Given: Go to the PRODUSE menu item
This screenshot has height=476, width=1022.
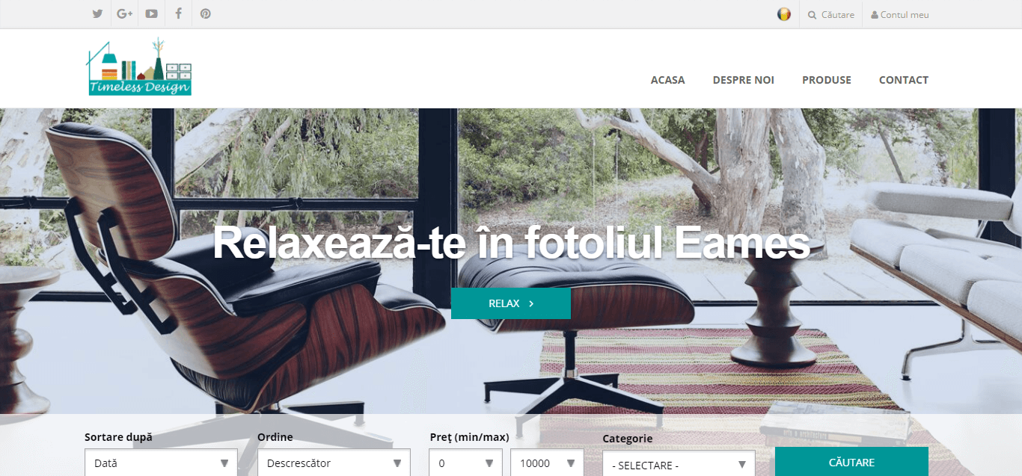Looking at the screenshot, I should (x=827, y=80).
